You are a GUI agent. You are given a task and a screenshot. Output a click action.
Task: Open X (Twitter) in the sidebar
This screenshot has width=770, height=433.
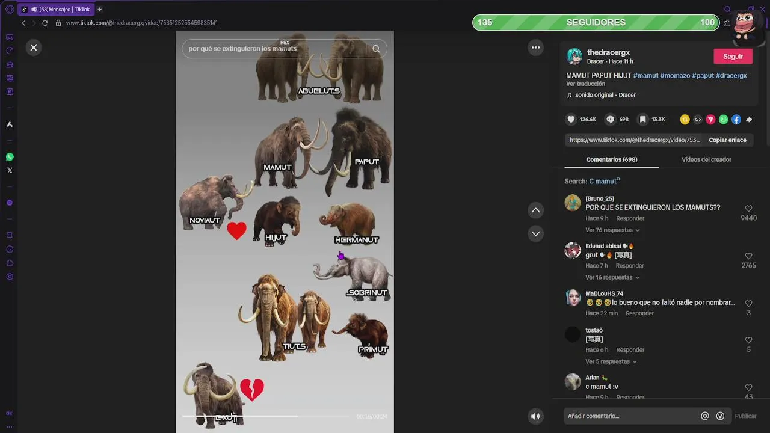(10, 171)
